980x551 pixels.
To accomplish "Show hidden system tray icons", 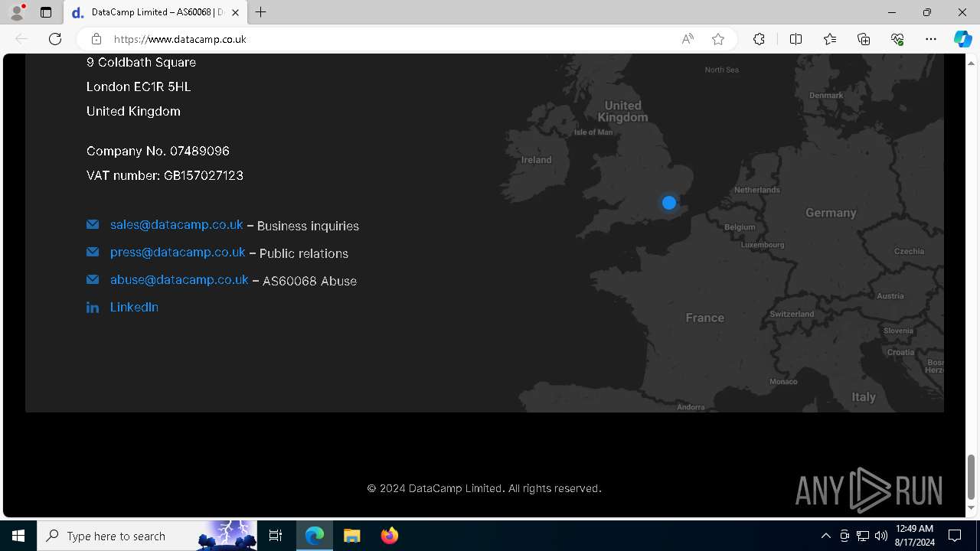I will [825, 536].
